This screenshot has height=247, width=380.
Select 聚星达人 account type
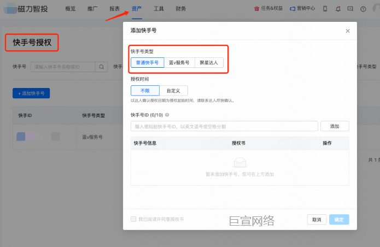[x=209, y=62]
